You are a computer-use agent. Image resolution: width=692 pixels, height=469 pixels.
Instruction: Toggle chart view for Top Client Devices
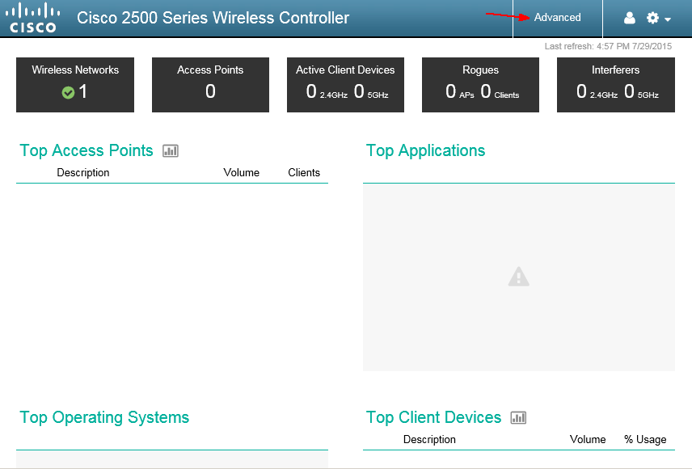coord(518,417)
